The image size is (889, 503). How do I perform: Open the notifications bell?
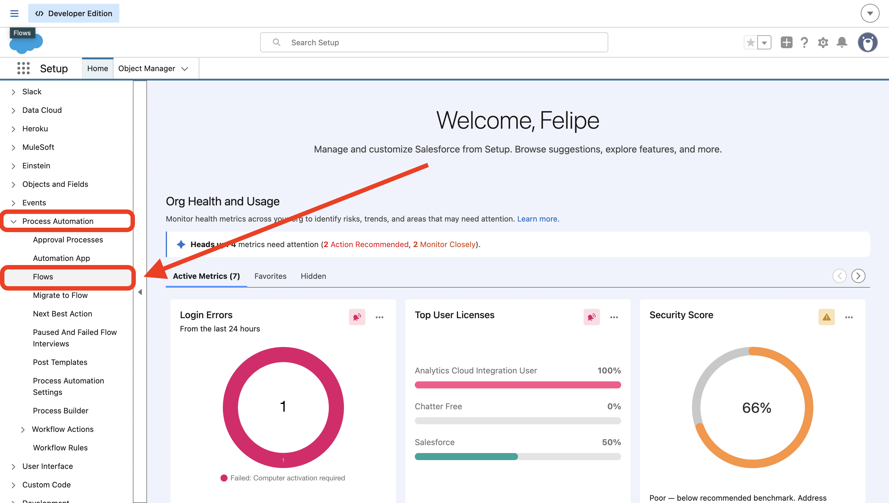[x=842, y=42]
